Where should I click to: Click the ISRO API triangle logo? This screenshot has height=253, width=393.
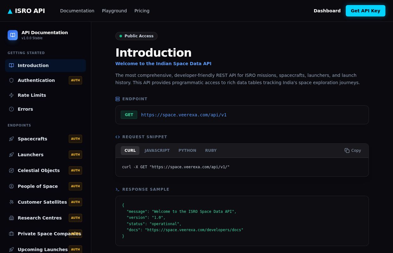[x=10, y=11]
